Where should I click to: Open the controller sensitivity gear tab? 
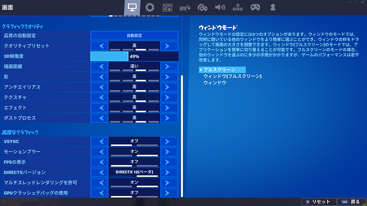point(202,8)
